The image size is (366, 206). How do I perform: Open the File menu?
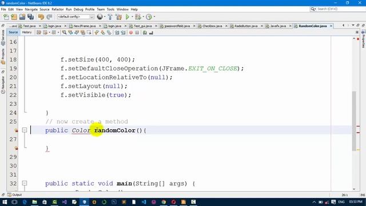3,9
